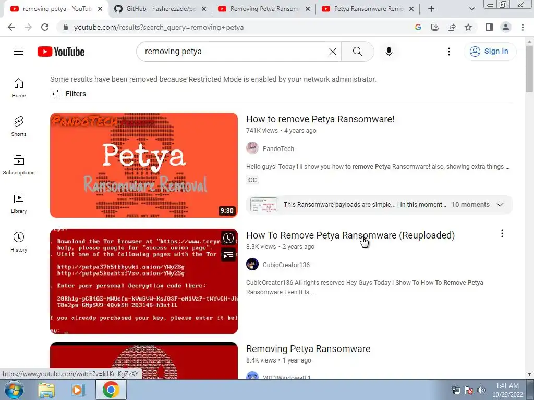Click the CubicCreator136 channel avatar
Image resolution: width=534 pixels, height=400 pixels.
coord(252,264)
